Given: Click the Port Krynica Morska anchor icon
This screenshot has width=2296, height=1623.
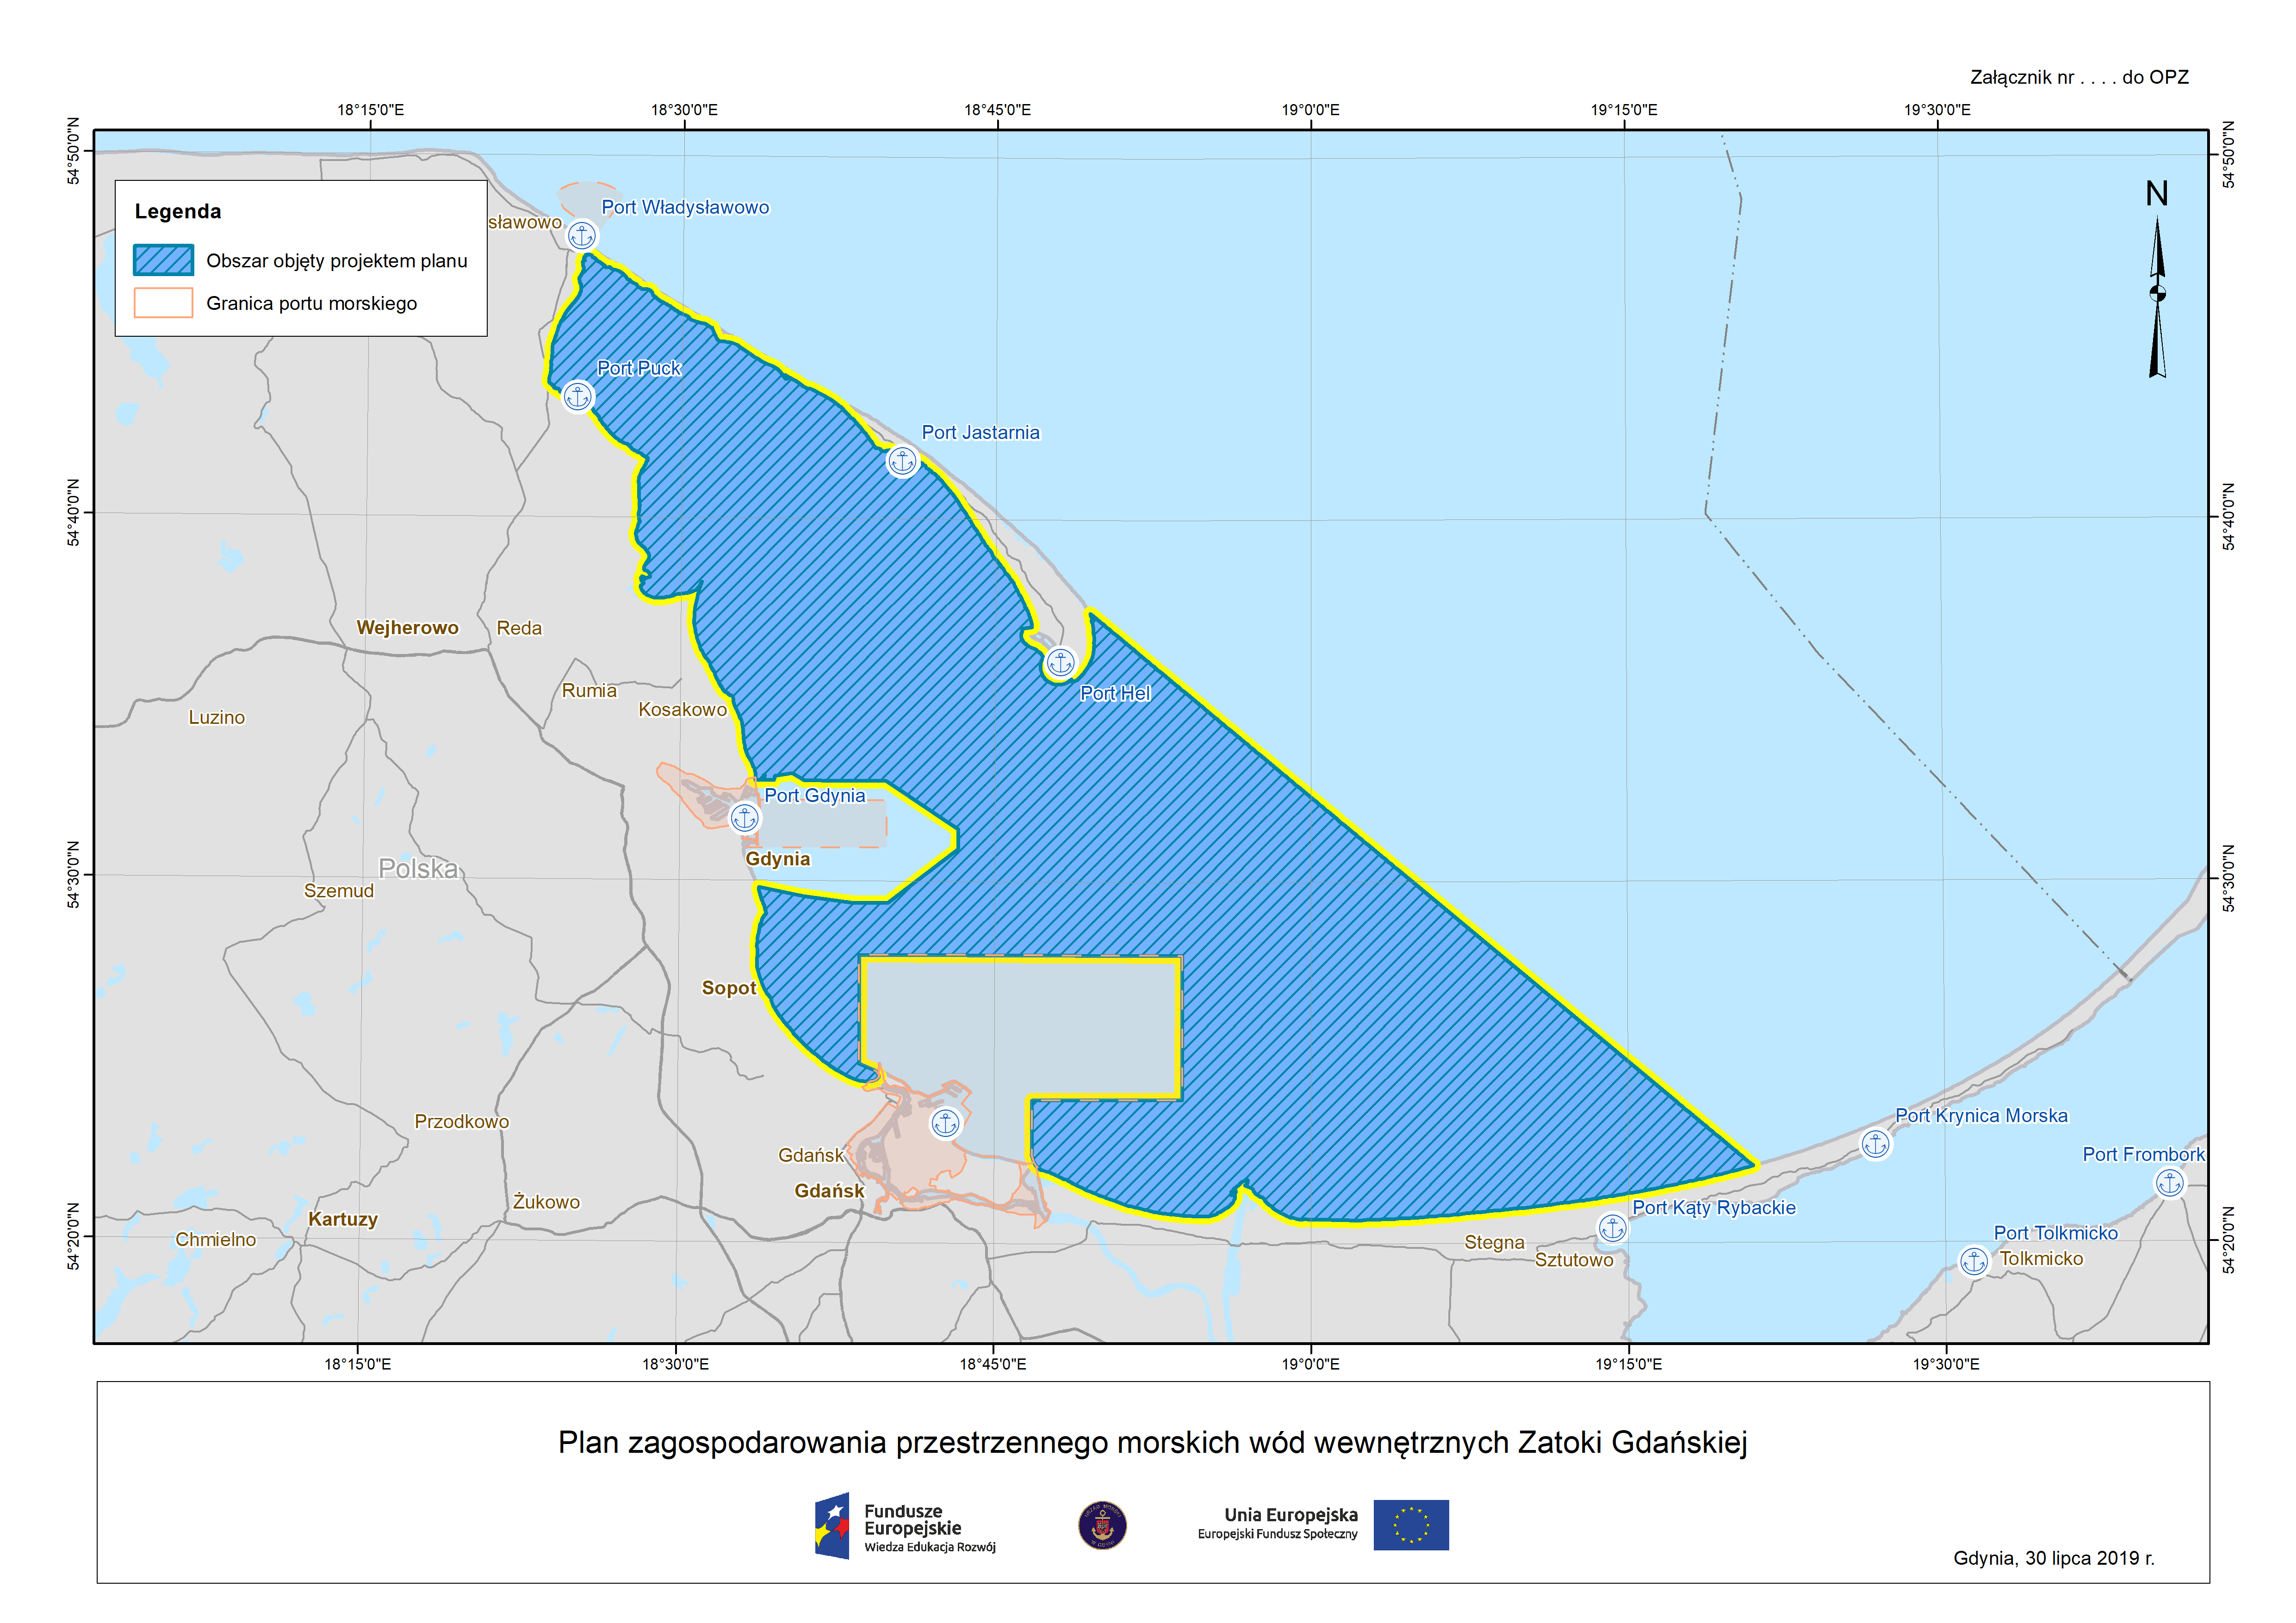Looking at the screenshot, I should pyautogui.click(x=1875, y=1143).
